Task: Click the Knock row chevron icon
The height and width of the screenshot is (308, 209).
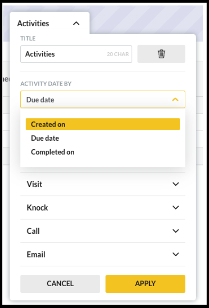Action: point(175,207)
